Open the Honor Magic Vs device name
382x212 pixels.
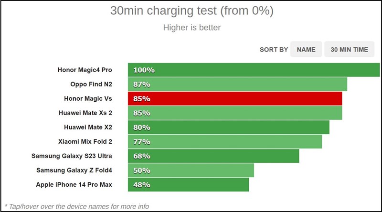[88, 99]
